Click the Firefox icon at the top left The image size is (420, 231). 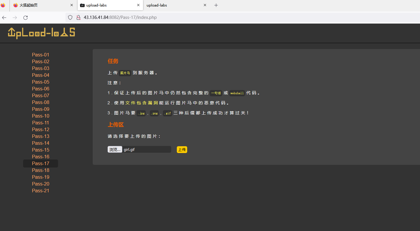coord(3,5)
